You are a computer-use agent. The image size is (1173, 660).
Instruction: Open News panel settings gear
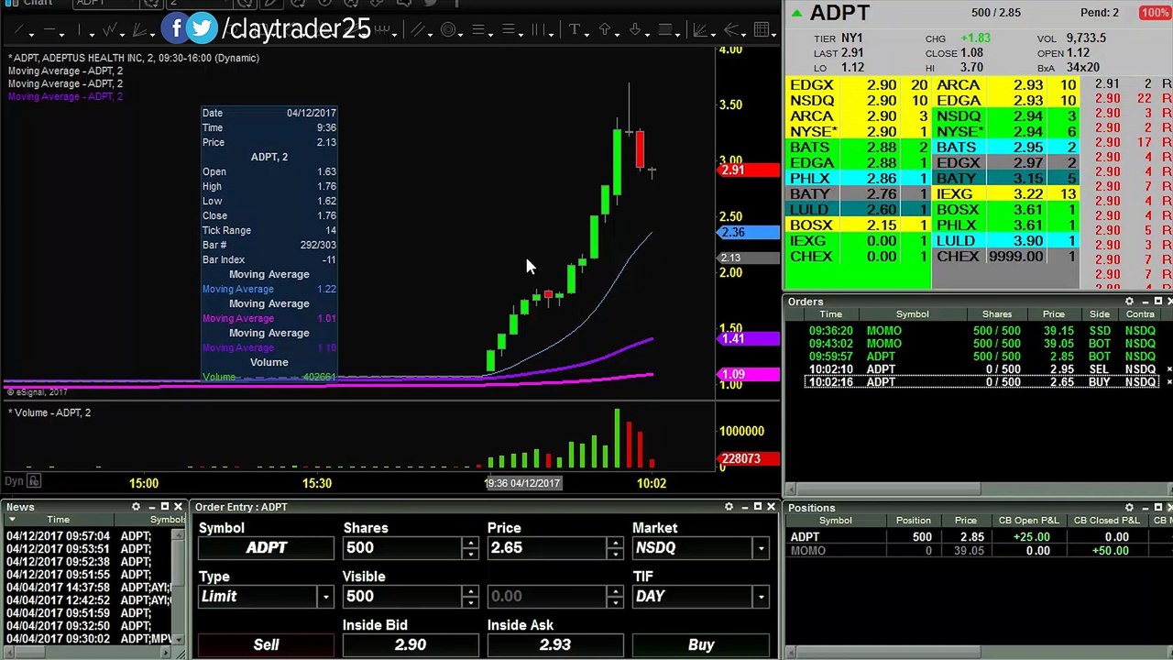tap(136, 507)
